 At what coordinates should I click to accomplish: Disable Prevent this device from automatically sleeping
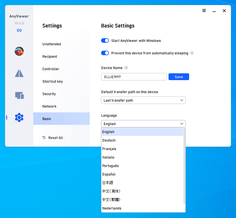[x=105, y=53]
